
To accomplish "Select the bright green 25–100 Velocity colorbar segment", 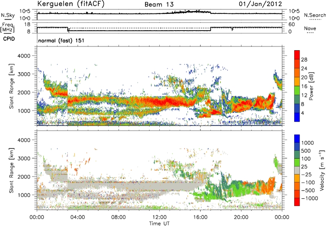I will [297, 162].
